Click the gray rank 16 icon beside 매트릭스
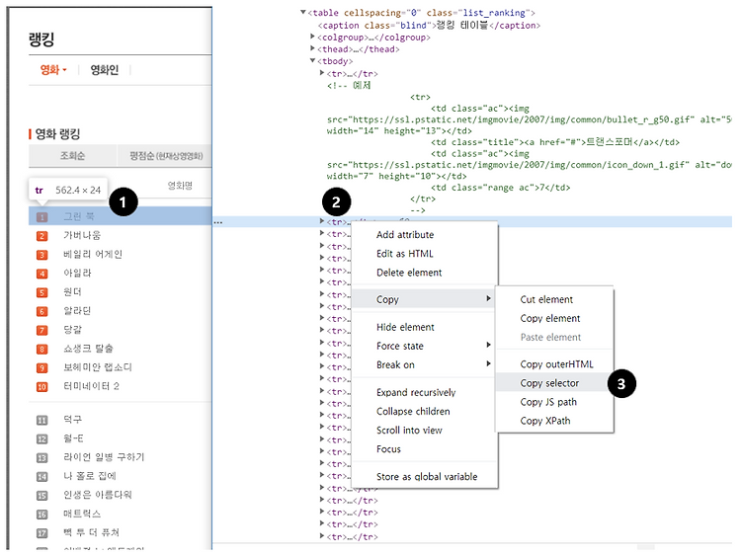 42,515
